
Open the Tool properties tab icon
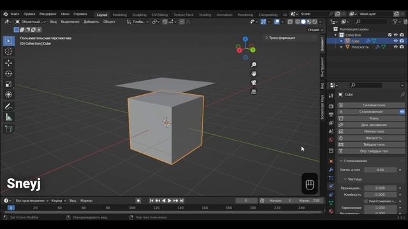click(x=331, y=95)
